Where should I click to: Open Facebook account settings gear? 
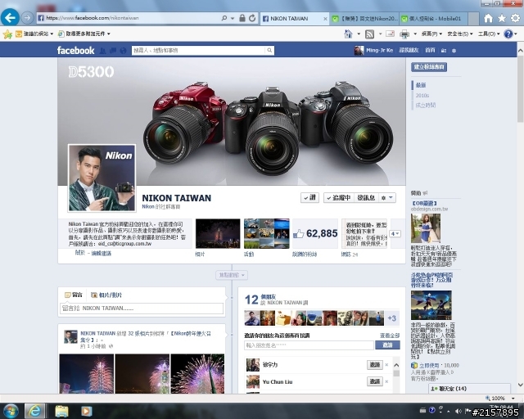[x=454, y=51]
